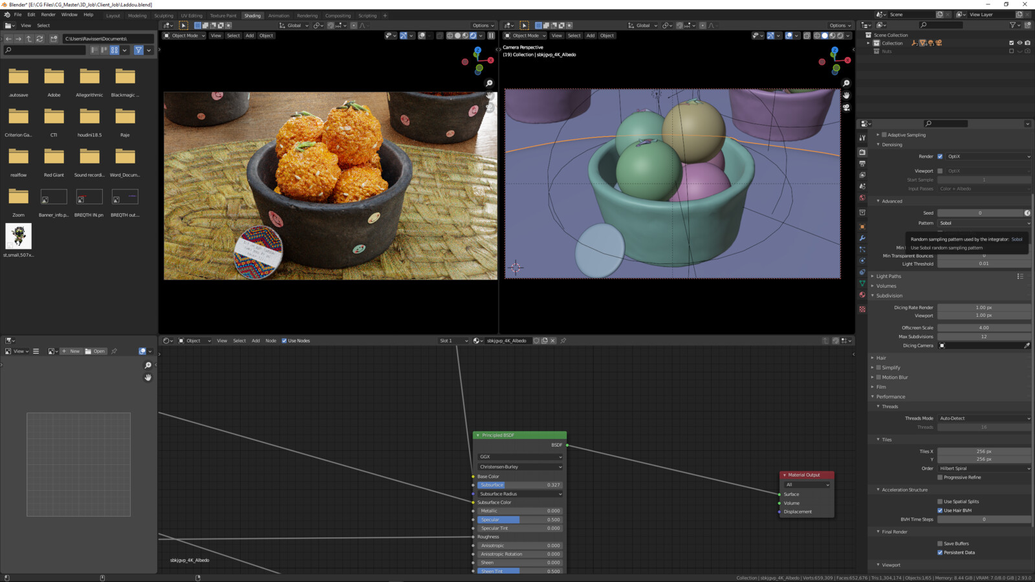Select rendered shading mode in left viewport
Image resolution: width=1035 pixels, height=582 pixels.
pyautogui.click(x=473, y=36)
